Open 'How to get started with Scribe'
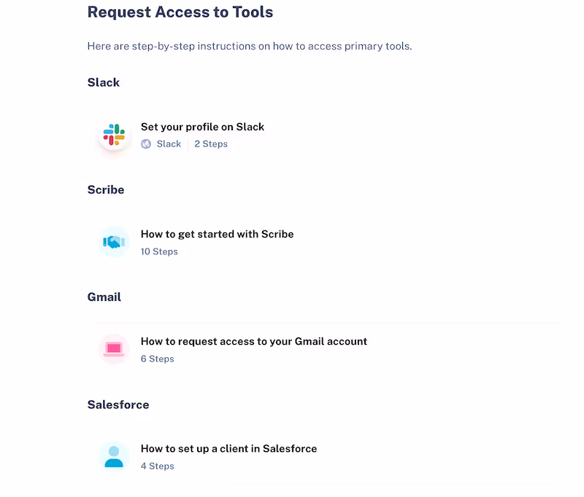 pos(217,234)
